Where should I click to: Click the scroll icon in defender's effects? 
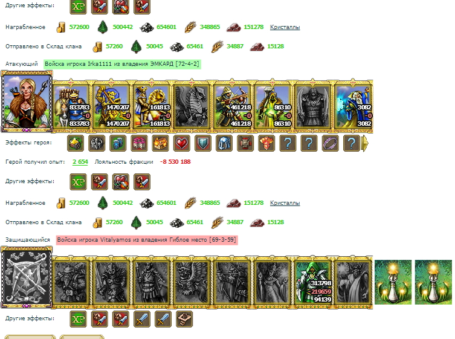184,319
